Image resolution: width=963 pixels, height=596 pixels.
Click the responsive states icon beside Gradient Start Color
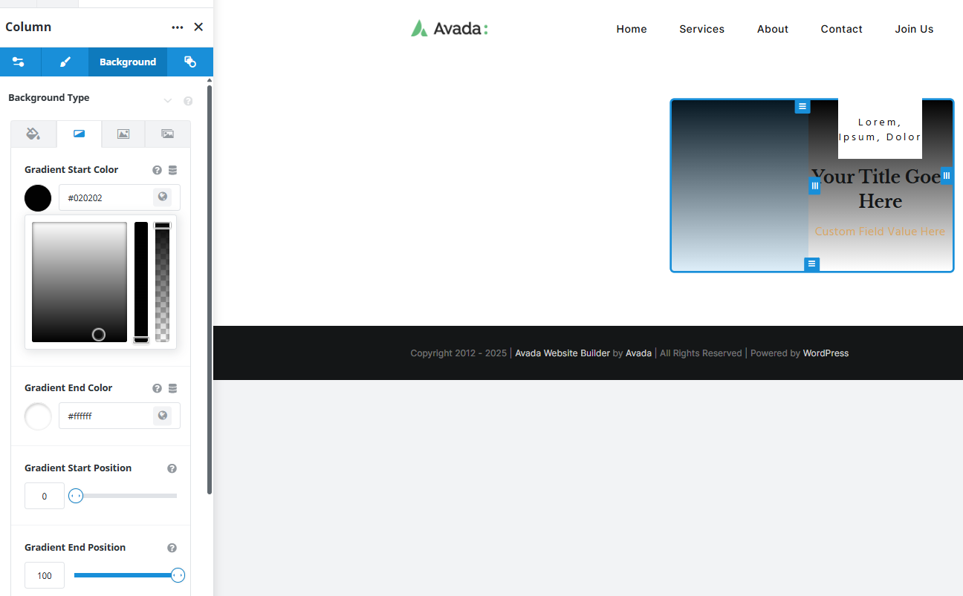pyautogui.click(x=172, y=169)
